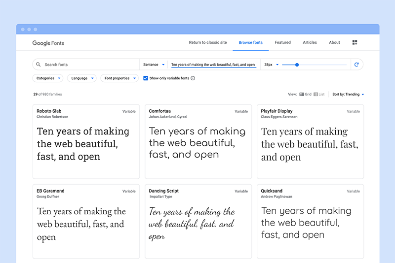Expand the Font properties filter
Image resolution: width=395 pixels, height=263 pixels.
click(119, 78)
